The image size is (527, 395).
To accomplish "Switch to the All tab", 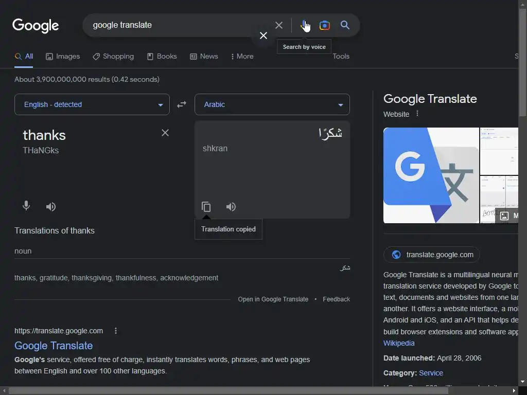I will coord(24,57).
